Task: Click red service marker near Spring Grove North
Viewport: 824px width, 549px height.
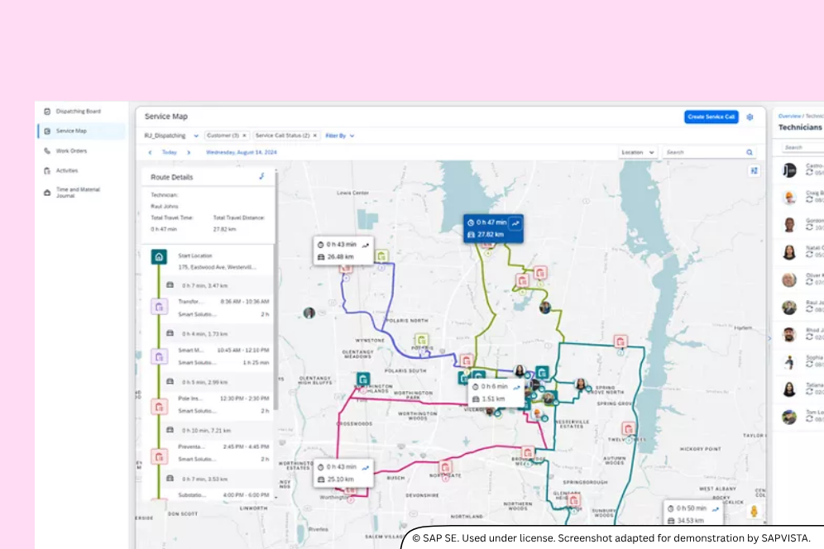Action: [620, 341]
